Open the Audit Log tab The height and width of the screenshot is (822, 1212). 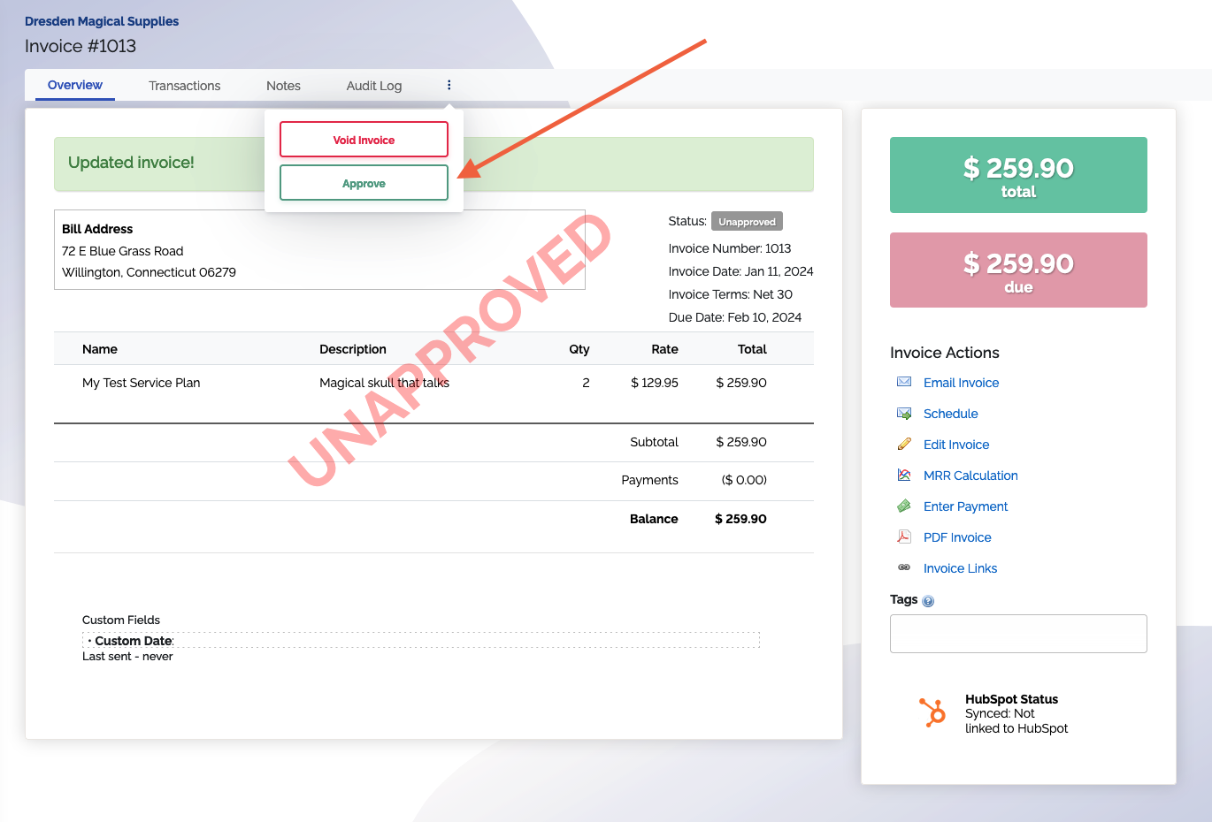click(x=374, y=85)
